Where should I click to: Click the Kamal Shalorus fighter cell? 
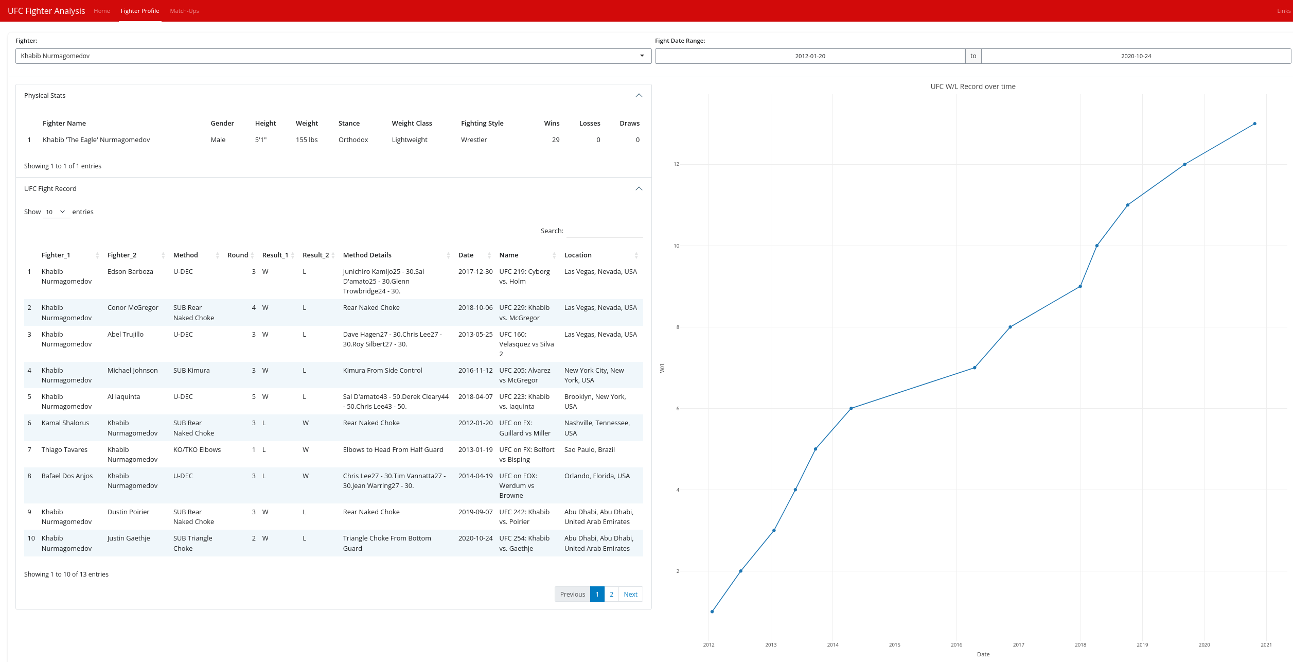65,423
